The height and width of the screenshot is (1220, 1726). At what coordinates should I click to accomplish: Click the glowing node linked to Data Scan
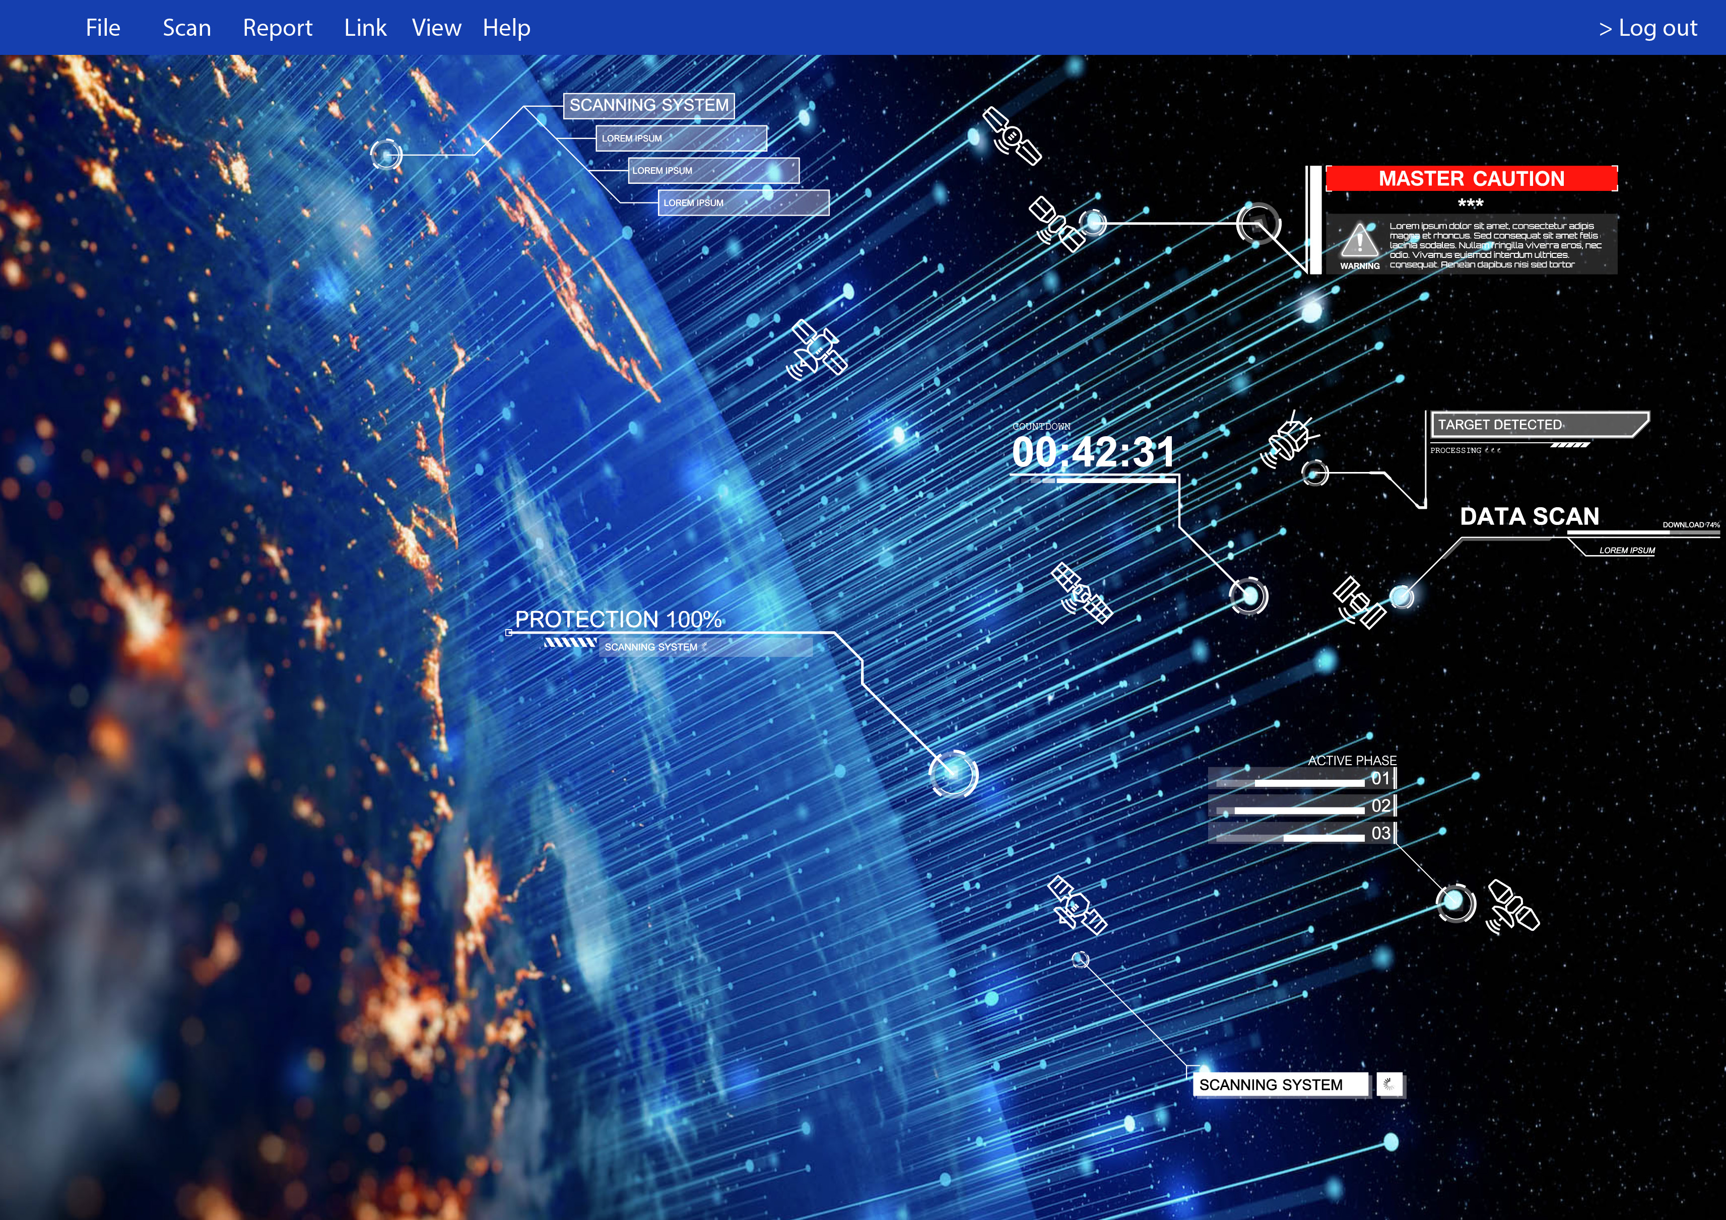1401,597
